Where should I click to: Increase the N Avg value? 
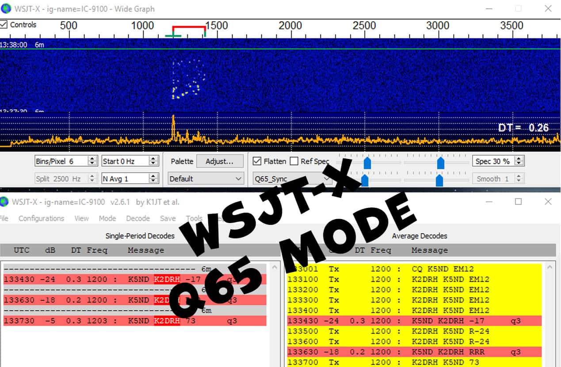coord(154,176)
